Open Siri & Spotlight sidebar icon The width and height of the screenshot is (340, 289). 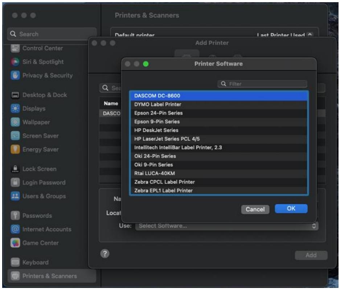15,62
